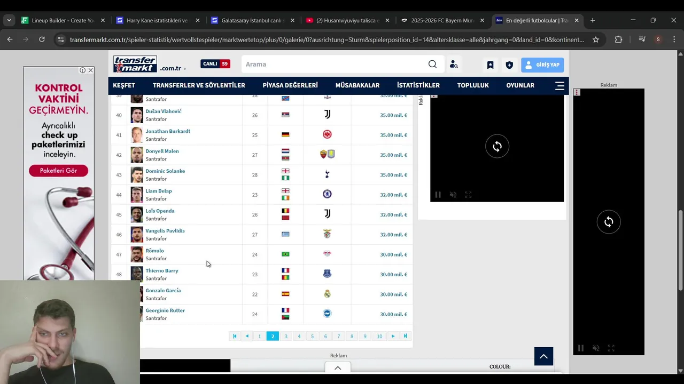The image size is (684, 384).
Task: Click the CANLI 59 live button
Action: pos(215,64)
